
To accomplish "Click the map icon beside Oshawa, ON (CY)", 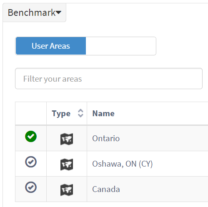I will (67, 165).
